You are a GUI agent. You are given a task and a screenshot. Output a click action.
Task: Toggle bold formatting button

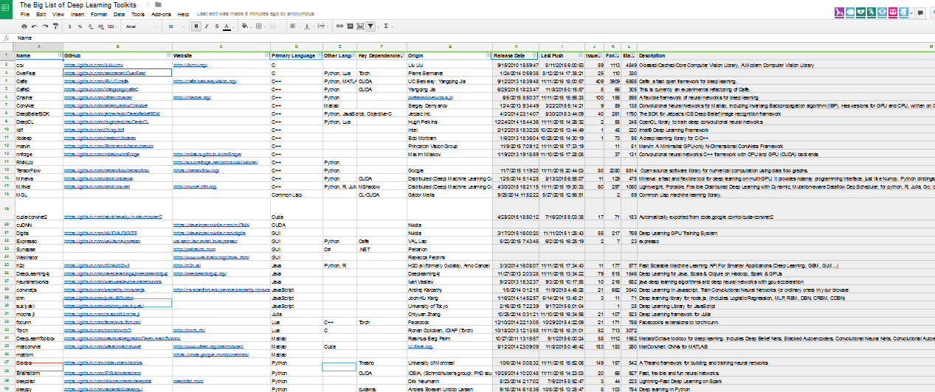pyautogui.click(x=196, y=27)
